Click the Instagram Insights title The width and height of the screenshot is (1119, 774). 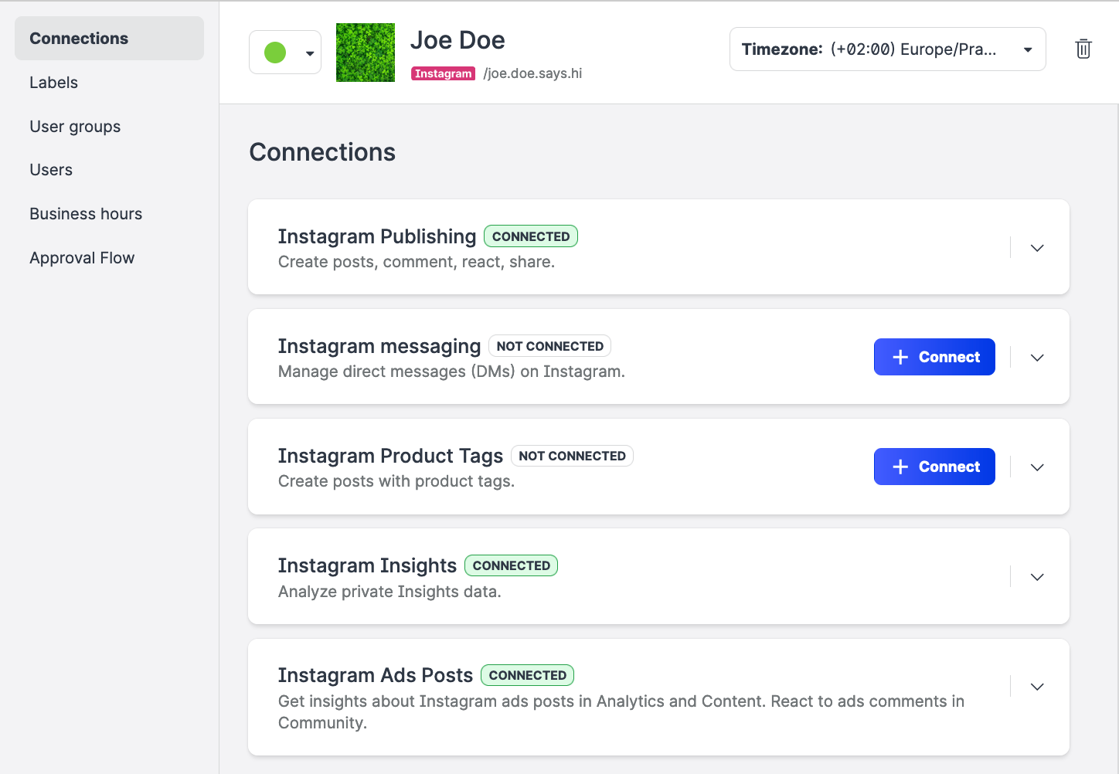pyautogui.click(x=367, y=565)
